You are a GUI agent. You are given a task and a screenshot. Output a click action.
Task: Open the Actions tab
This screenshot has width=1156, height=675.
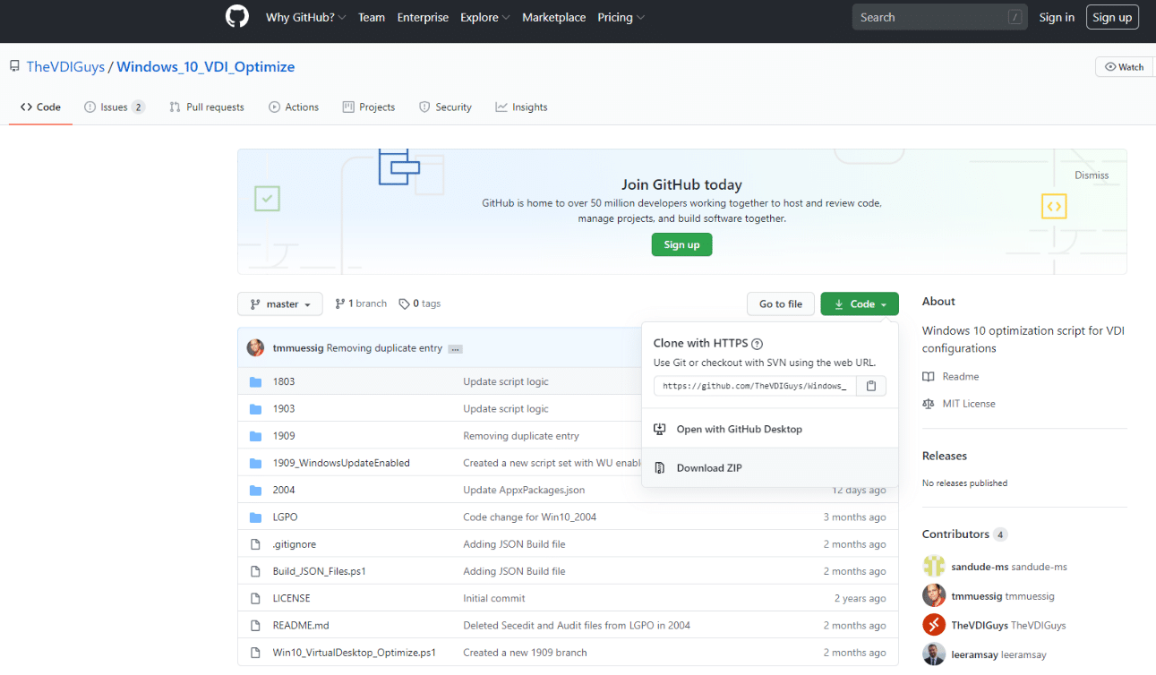point(294,107)
